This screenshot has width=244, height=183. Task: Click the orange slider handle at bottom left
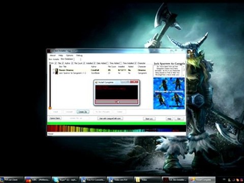click(50, 108)
